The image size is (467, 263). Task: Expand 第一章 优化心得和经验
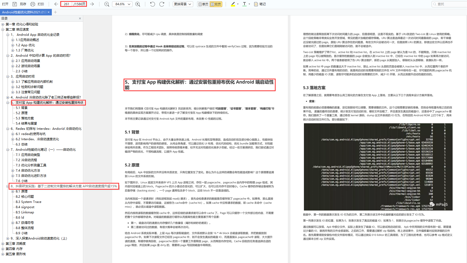pos(3,24)
